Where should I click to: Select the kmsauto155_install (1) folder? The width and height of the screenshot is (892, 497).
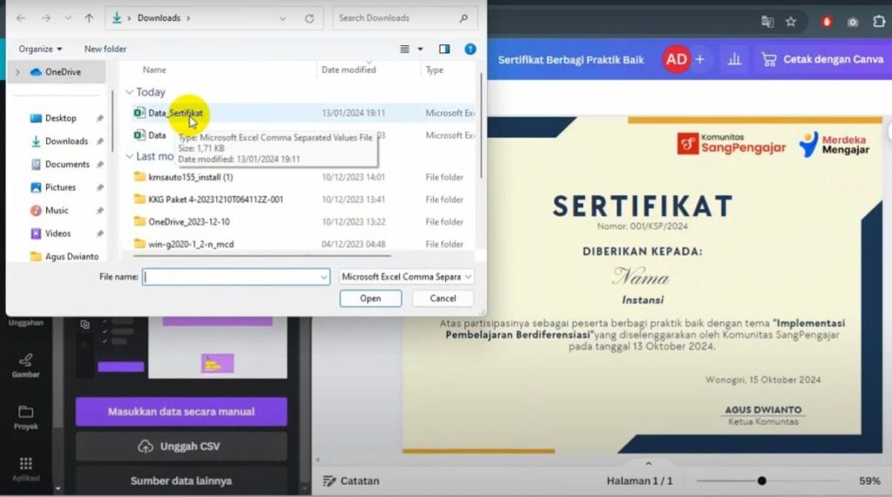coord(303,178)
